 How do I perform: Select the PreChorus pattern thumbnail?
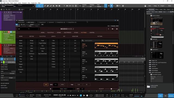tap(106, 62)
